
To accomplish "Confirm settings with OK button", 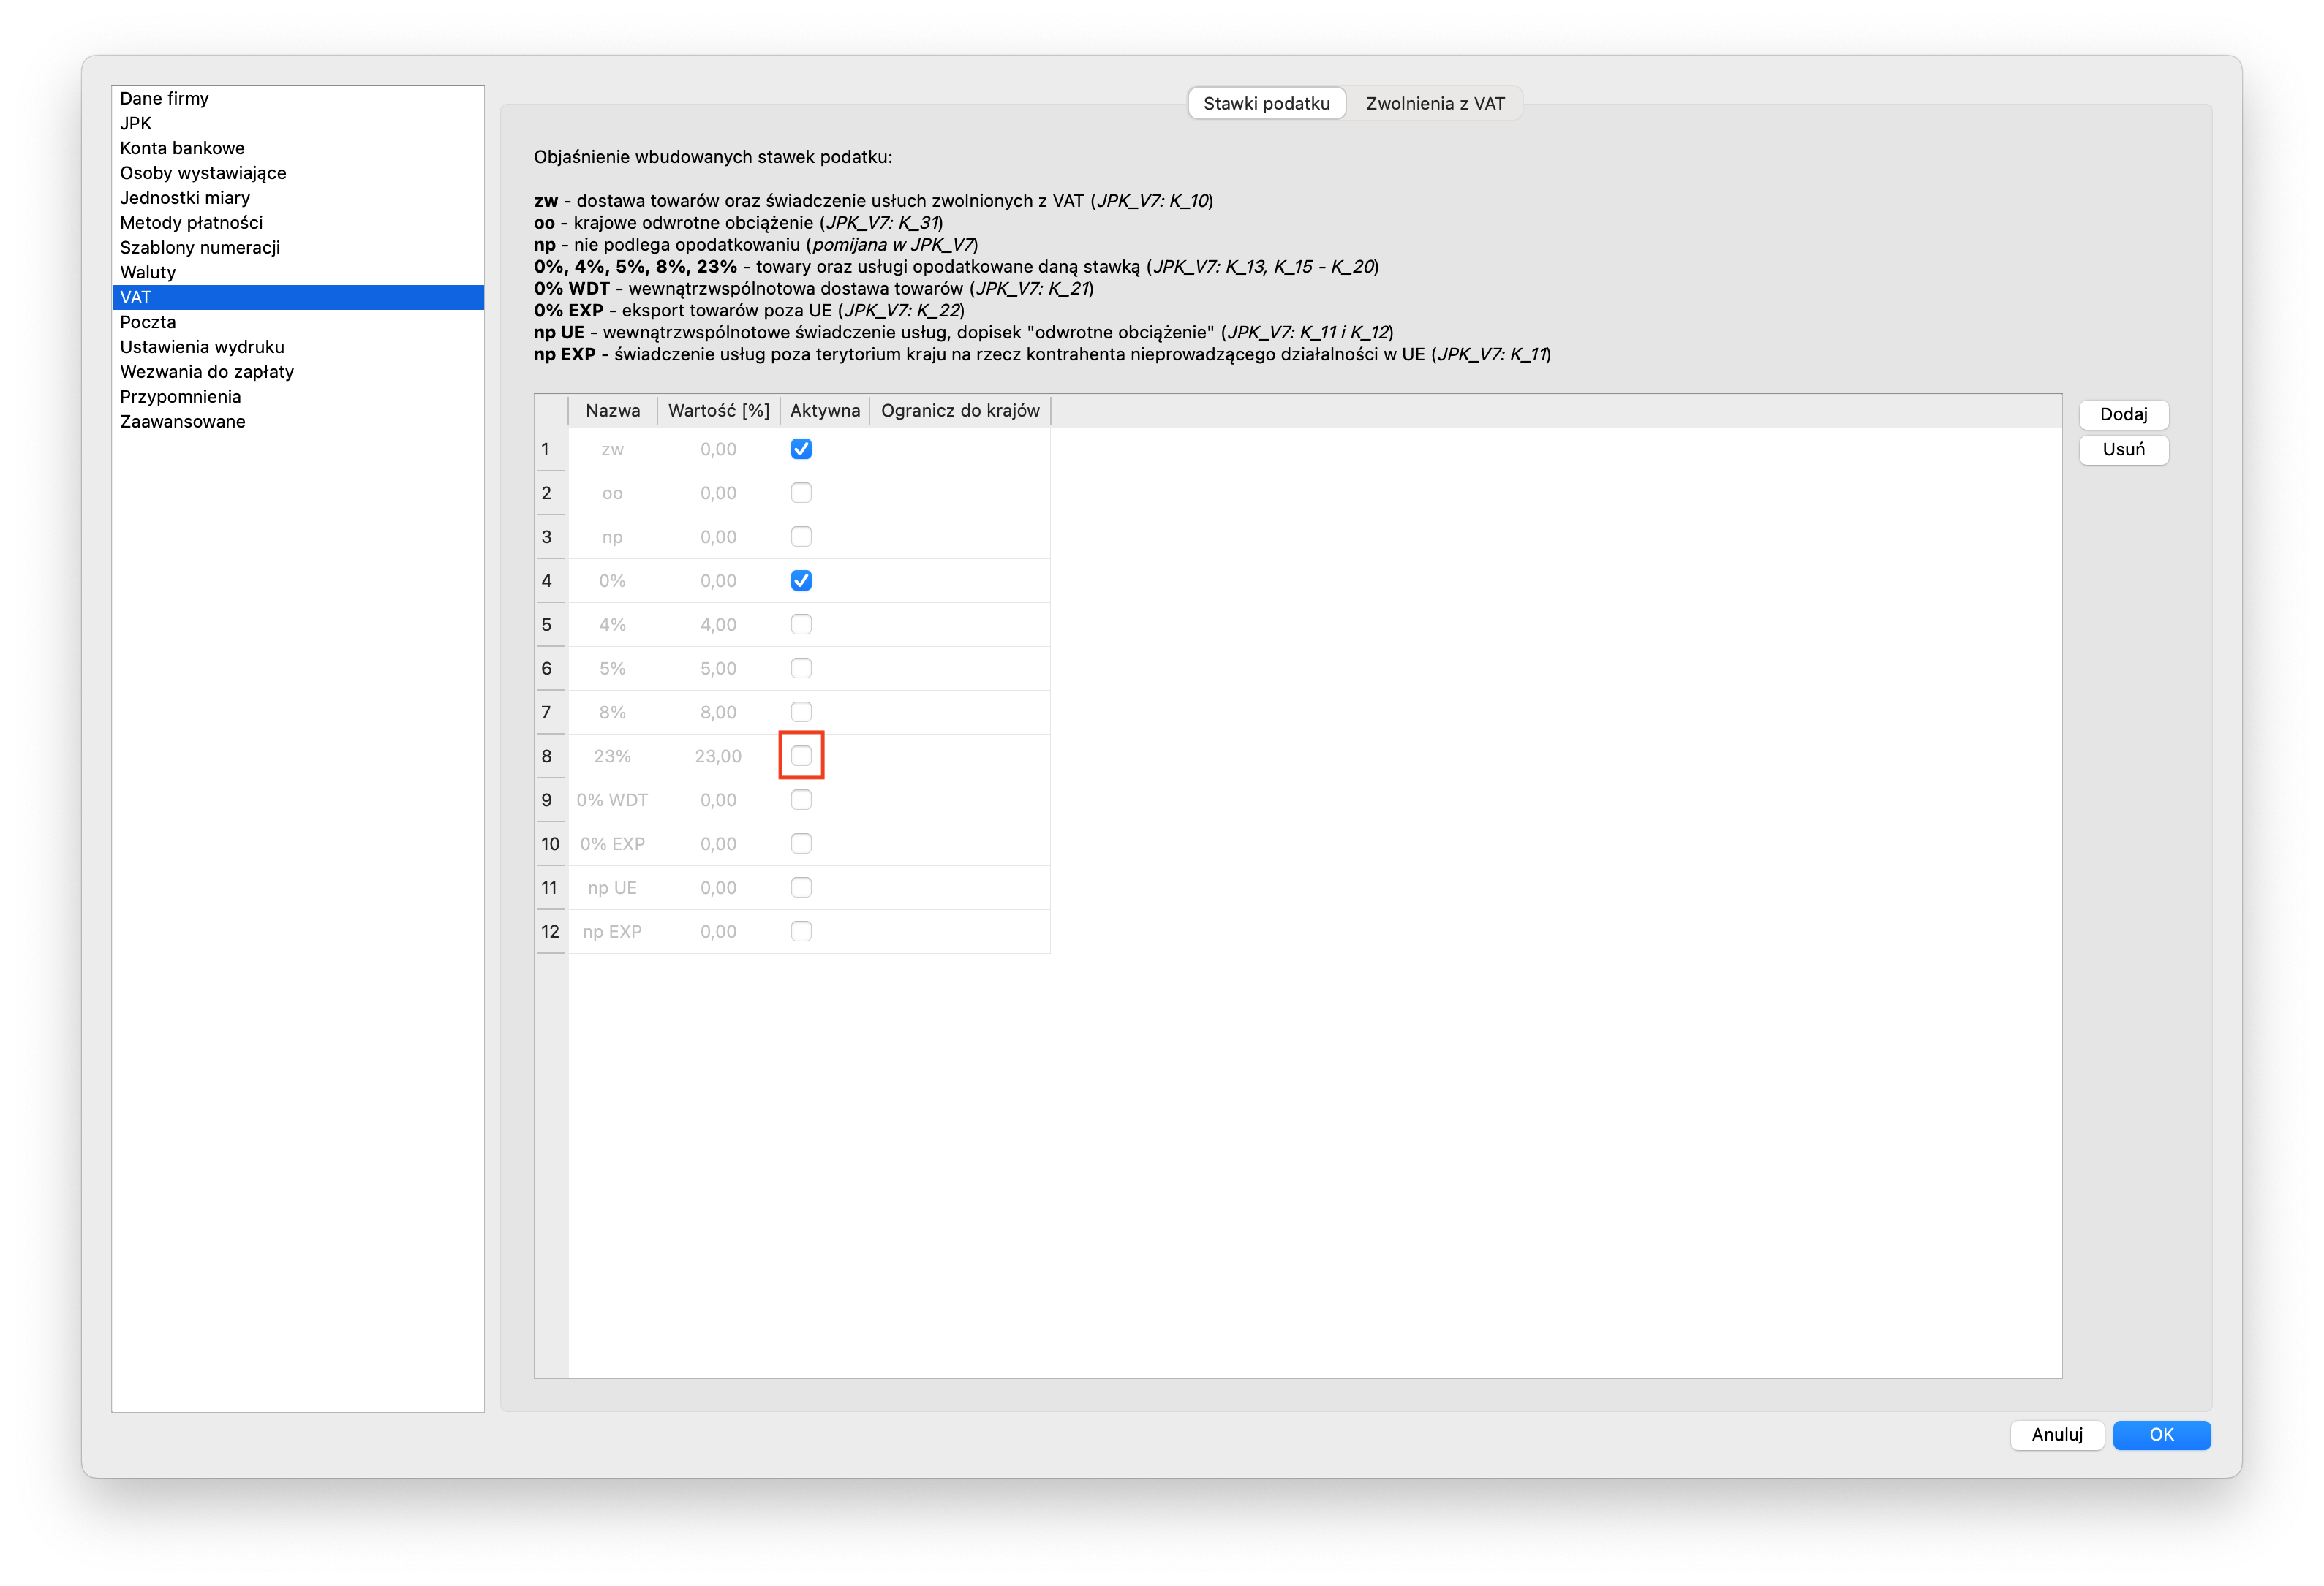I will click(x=2161, y=1435).
